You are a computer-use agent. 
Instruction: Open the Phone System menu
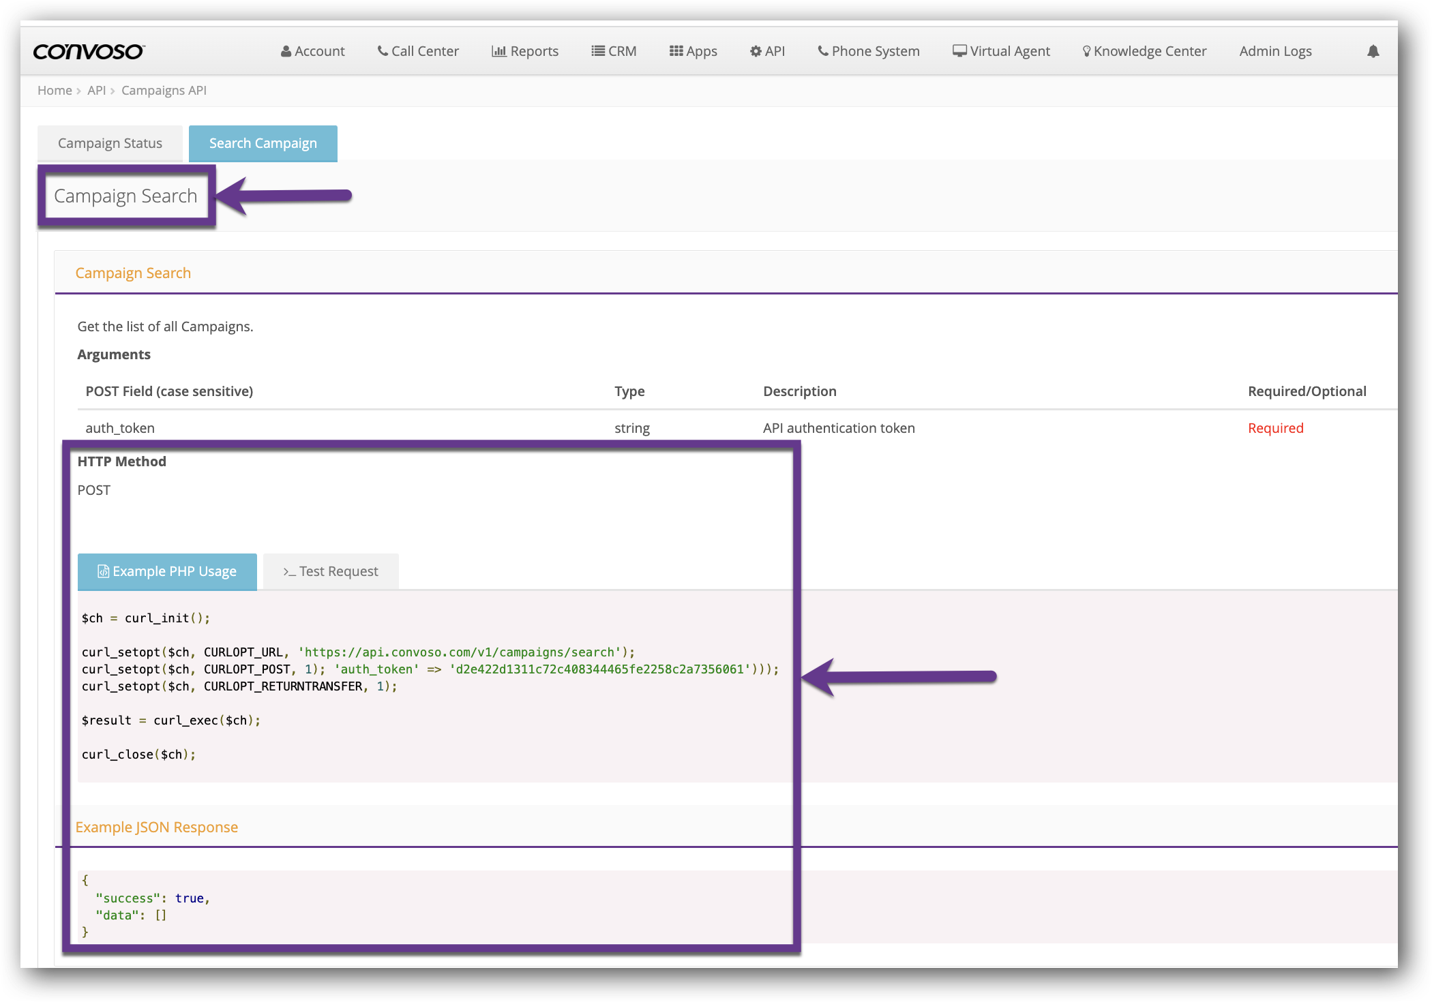[x=869, y=51]
